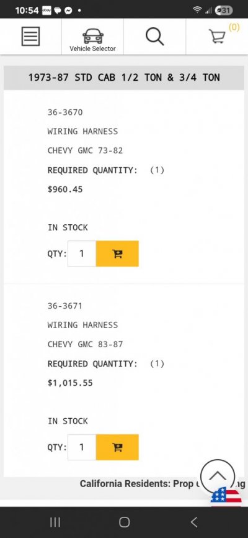Screen dimensions: 248x538
Task: Open the hamburger menu icon
Action: pos(30,37)
